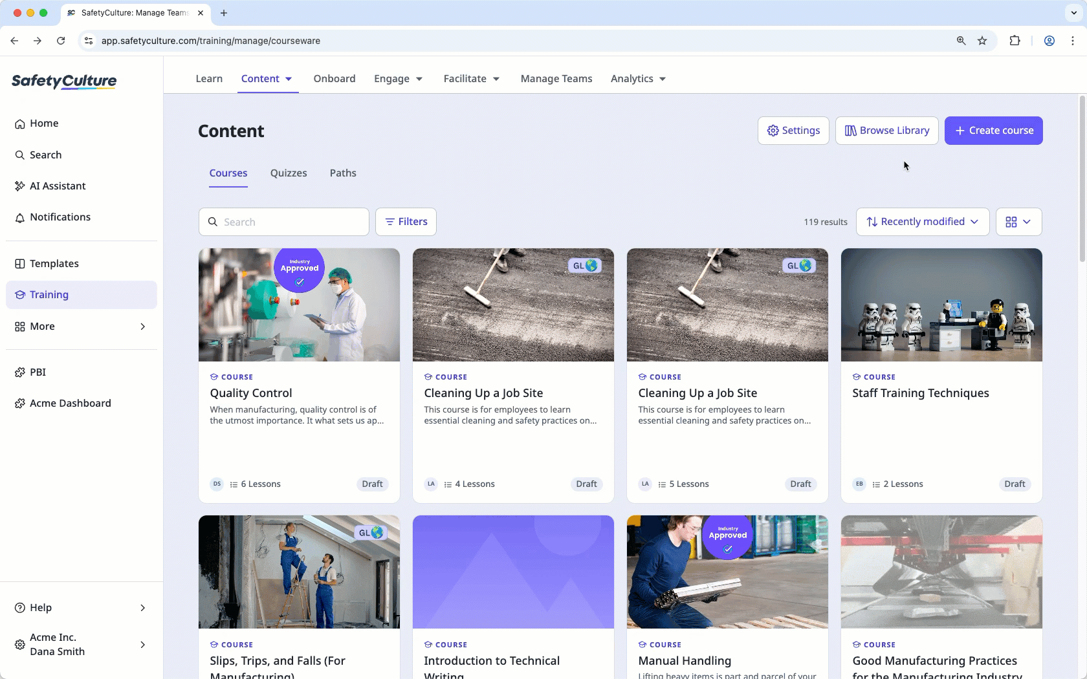1087x679 pixels.
Task: Open Chrome's three-dot menu
Action: [1073, 41]
